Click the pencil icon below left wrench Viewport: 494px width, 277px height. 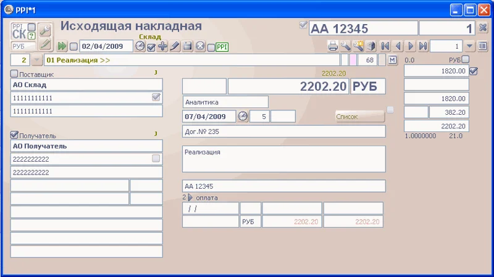coord(45,44)
